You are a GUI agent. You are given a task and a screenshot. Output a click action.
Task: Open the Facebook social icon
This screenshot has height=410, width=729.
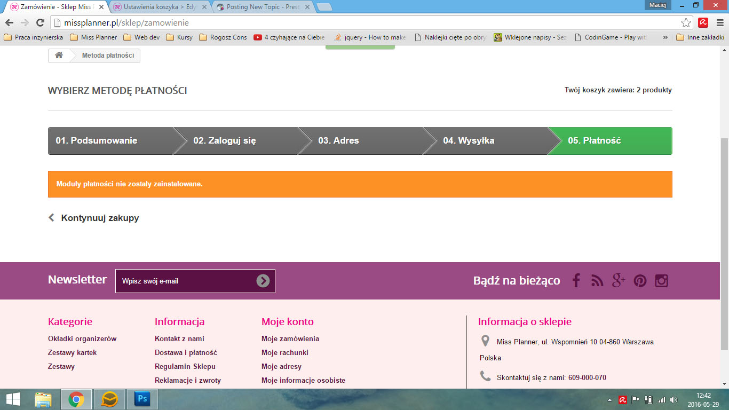(x=576, y=281)
